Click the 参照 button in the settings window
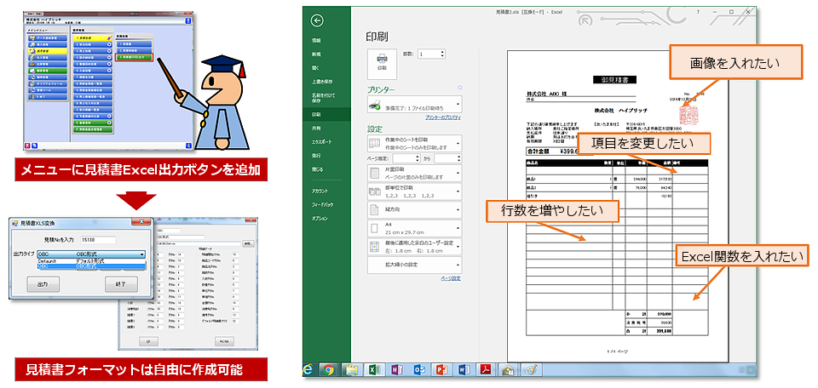 tap(248, 242)
